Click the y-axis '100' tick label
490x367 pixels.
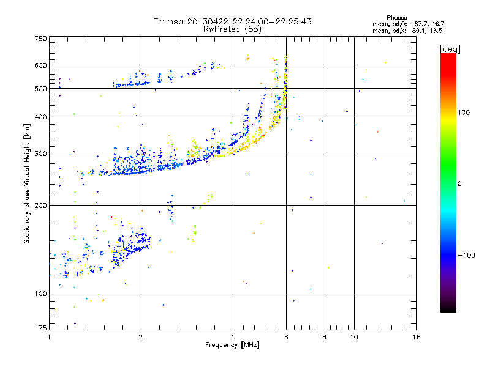(40, 294)
